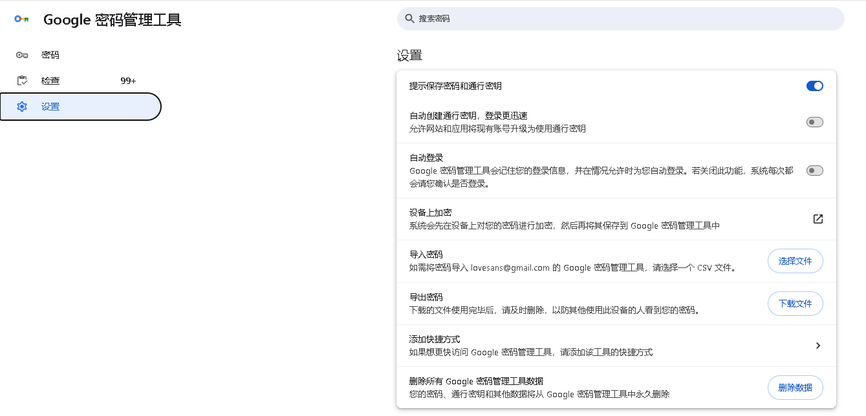Click the 设置 page heading

[409, 56]
